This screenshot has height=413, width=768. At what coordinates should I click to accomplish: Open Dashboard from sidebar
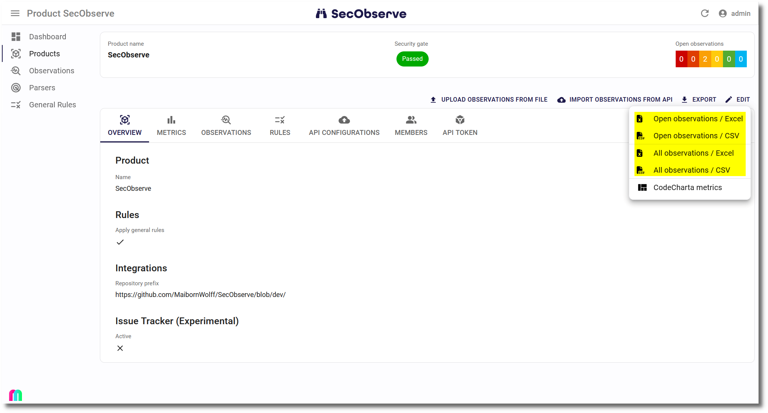click(x=47, y=37)
